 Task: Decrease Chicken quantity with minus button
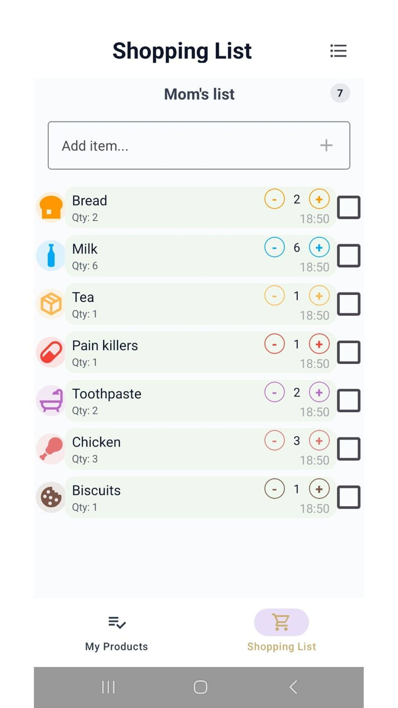275,441
